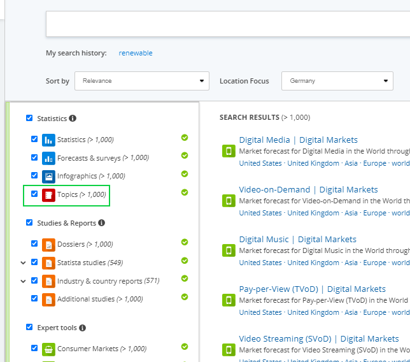410x362 pixels.
Task: Click the red Topics icon
Action: click(48, 195)
